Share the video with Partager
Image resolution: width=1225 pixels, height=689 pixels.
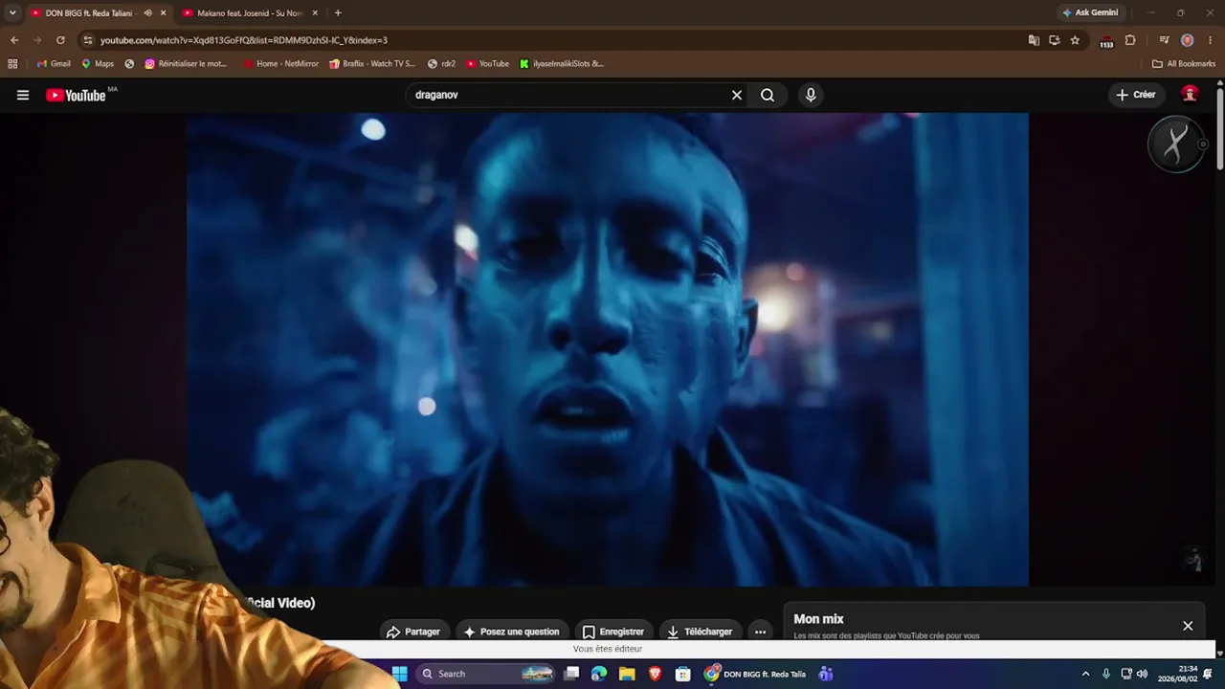tap(412, 632)
